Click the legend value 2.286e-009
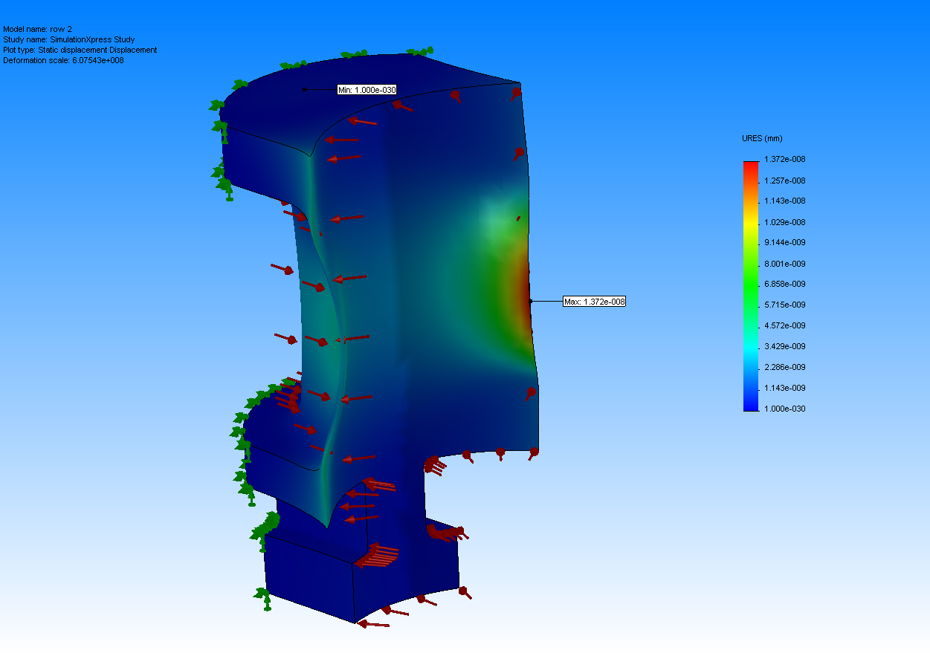930x653 pixels. click(785, 368)
